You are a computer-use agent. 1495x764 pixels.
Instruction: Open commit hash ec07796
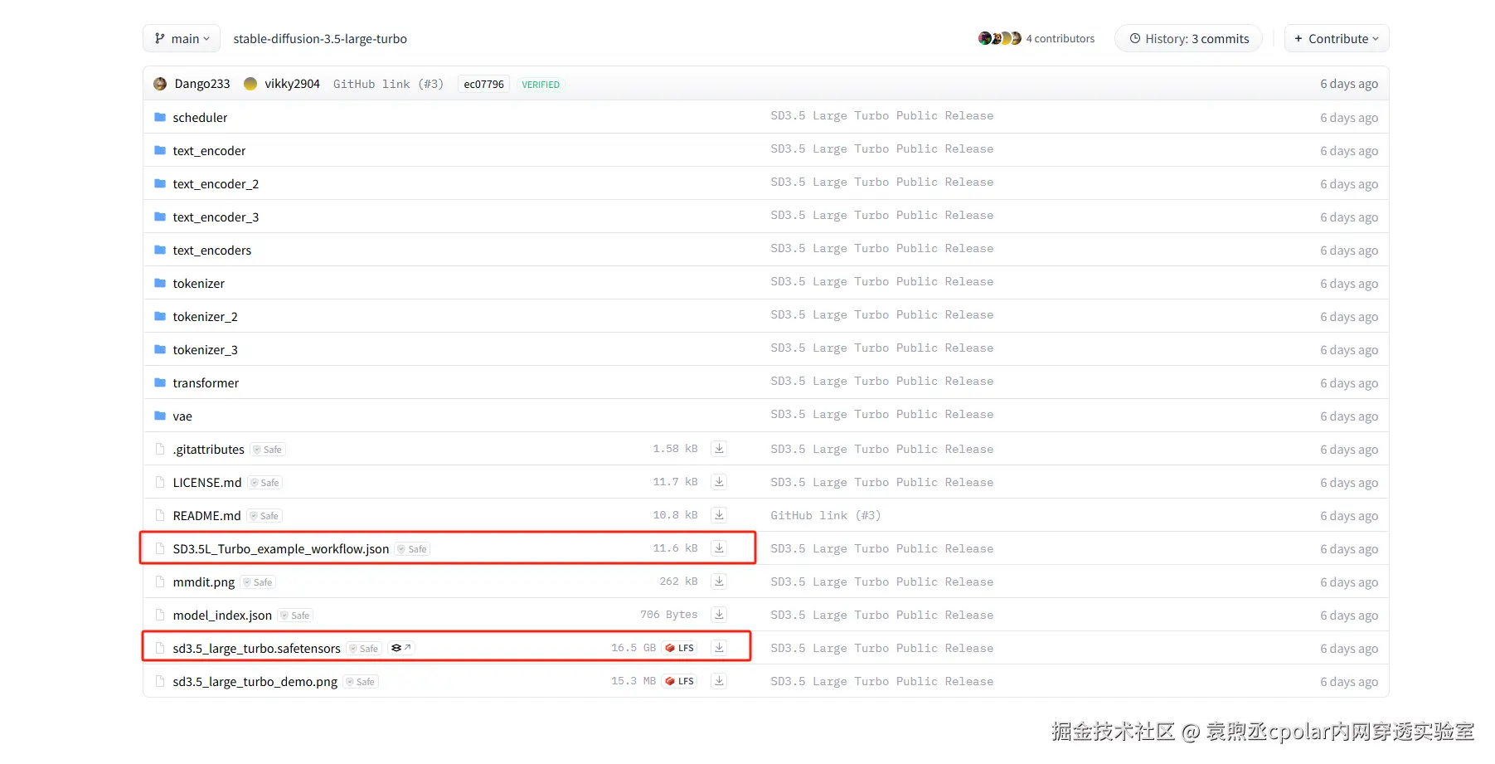483,84
